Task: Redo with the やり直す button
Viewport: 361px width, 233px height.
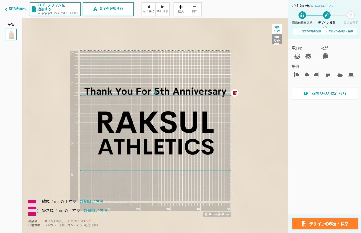Action: point(163,9)
